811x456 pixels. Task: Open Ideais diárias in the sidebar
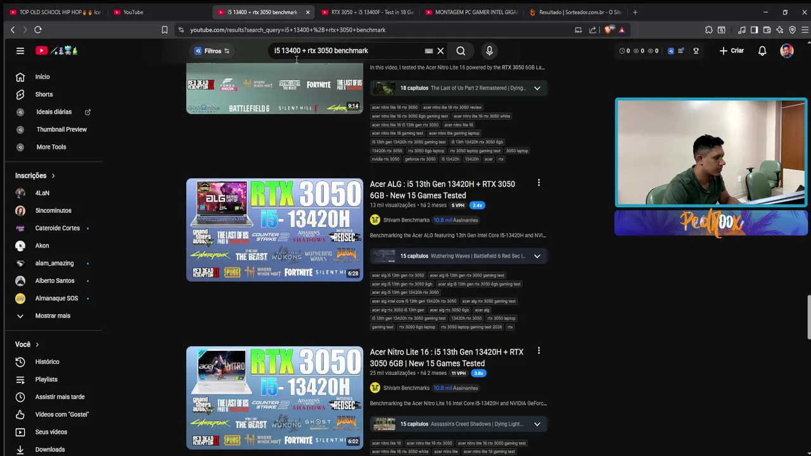[53, 112]
